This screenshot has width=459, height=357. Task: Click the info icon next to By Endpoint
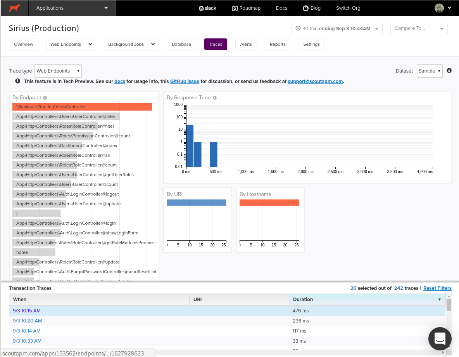(x=45, y=98)
